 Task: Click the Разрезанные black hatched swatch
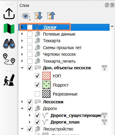[x=46, y=94]
